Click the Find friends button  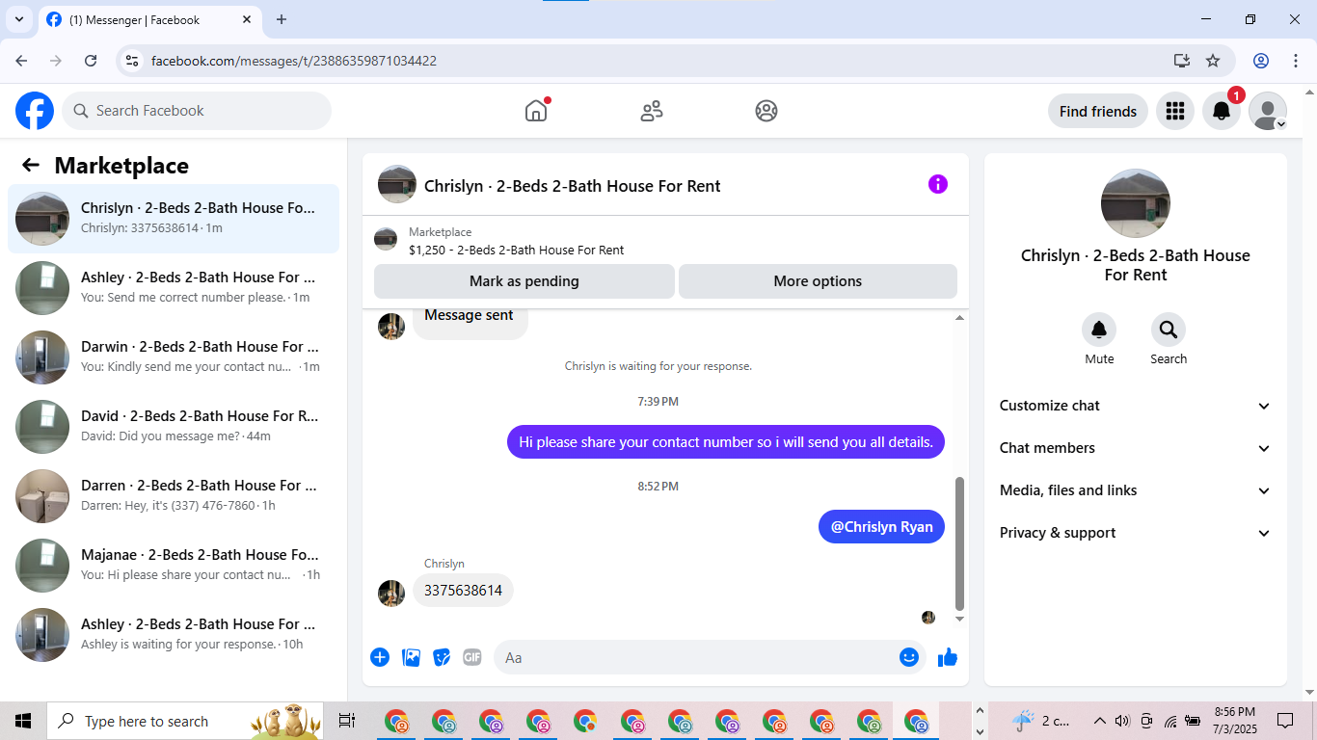(x=1097, y=111)
